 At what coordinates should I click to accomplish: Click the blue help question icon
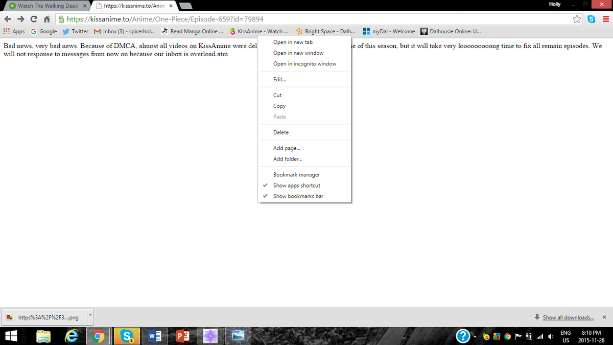[463, 336]
